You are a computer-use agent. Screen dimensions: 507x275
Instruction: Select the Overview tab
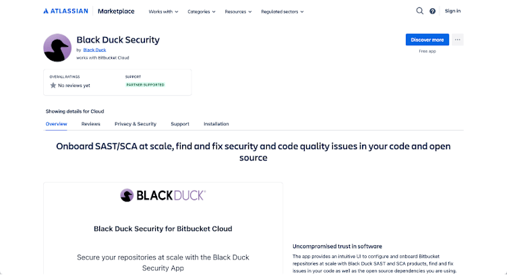tap(56, 124)
